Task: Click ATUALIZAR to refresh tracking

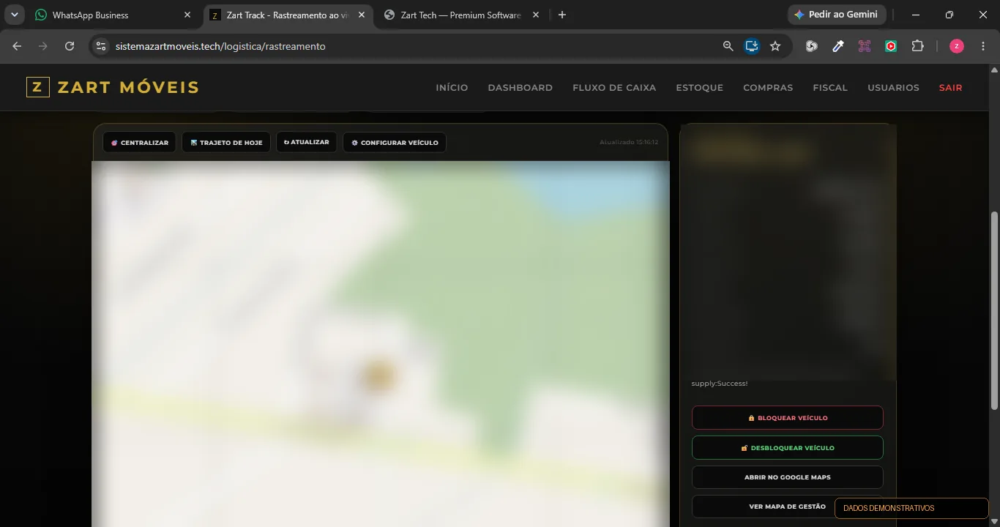Action: 307,142
